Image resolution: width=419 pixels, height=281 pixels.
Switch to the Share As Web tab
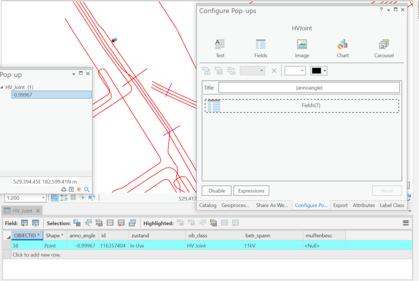272,205
